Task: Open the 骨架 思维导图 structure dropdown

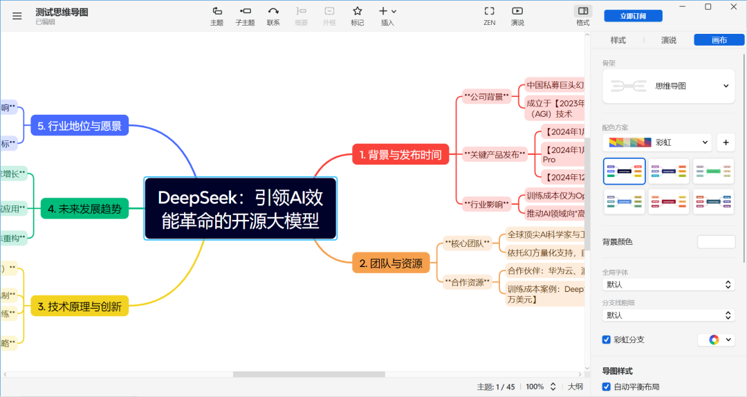Action: (x=668, y=86)
